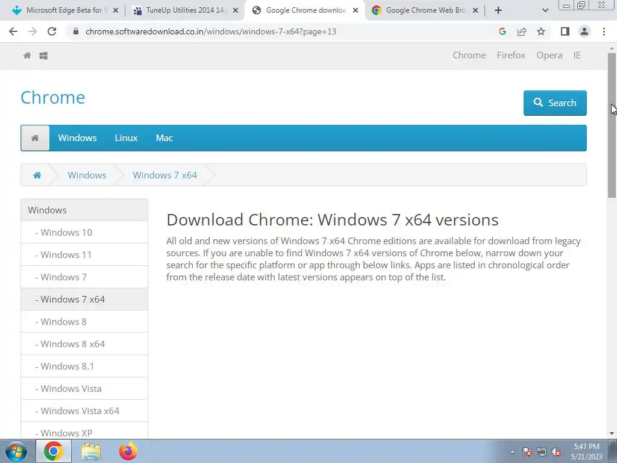
Task: Close the Microsoft Edge Beta tab
Action: [x=116, y=10]
